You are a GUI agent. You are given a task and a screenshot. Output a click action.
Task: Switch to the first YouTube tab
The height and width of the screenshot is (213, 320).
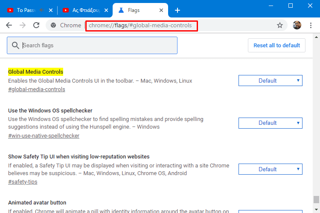click(26, 10)
